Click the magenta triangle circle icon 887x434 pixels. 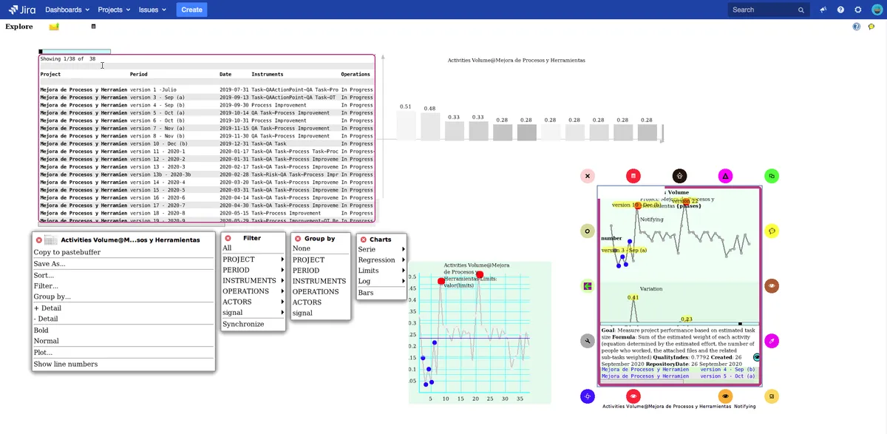[x=726, y=176]
